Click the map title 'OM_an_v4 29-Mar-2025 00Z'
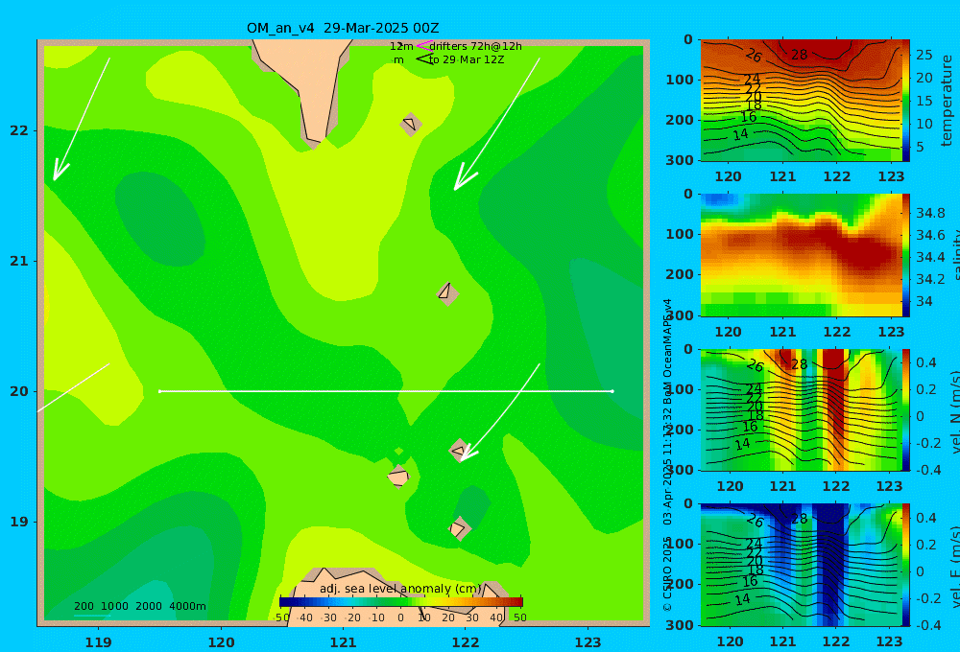 [x=343, y=28]
